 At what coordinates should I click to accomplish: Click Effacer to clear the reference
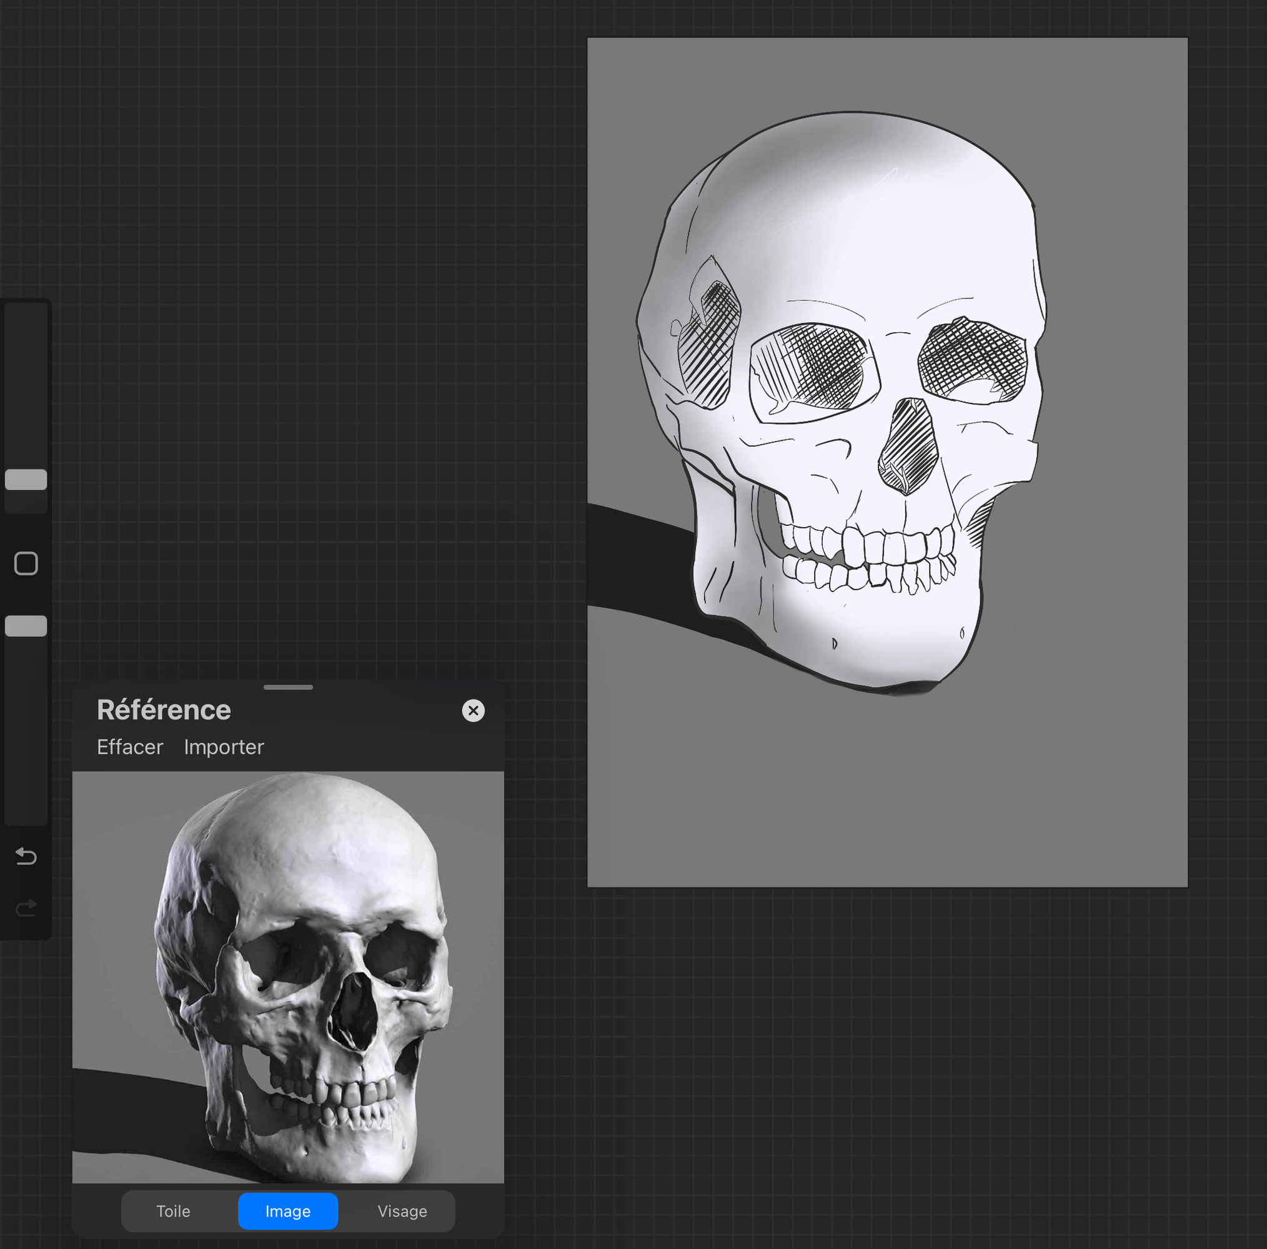point(130,747)
